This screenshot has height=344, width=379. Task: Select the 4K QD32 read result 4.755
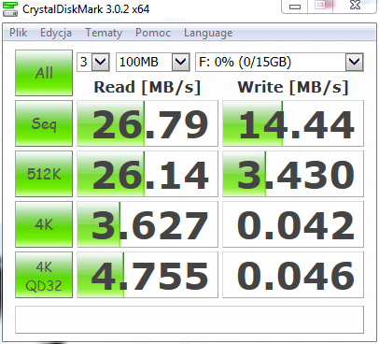(x=147, y=275)
